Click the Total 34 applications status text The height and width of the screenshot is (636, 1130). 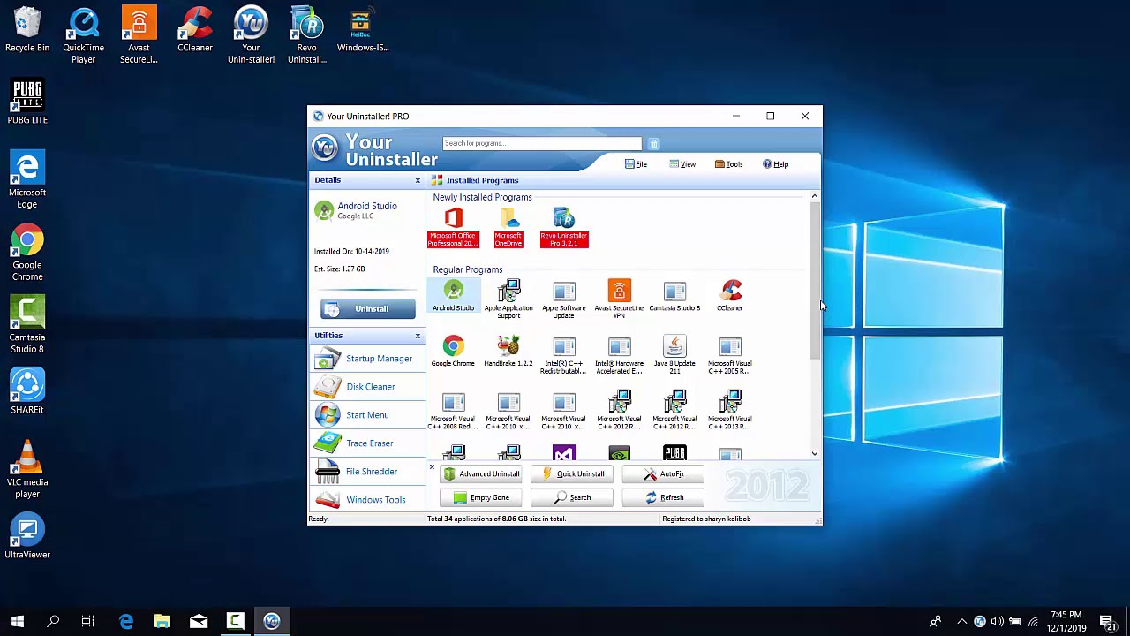pyautogui.click(x=496, y=519)
